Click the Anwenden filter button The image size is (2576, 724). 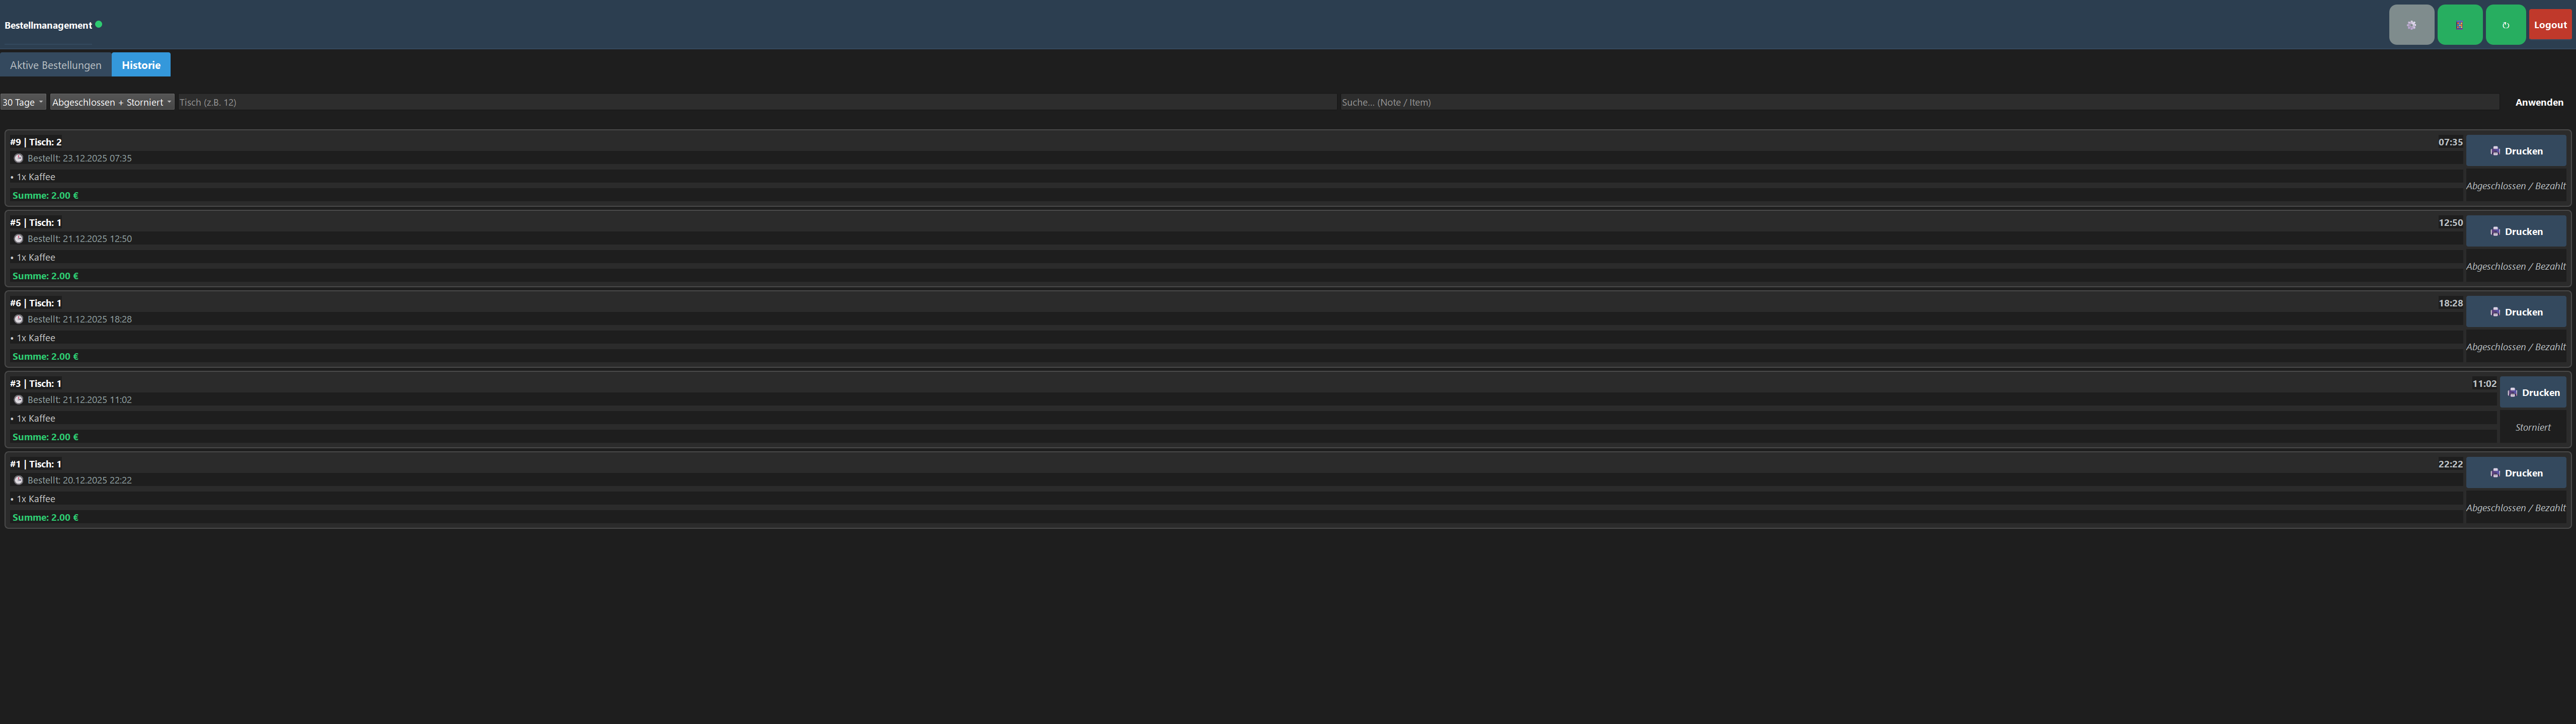pos(2538,102)
